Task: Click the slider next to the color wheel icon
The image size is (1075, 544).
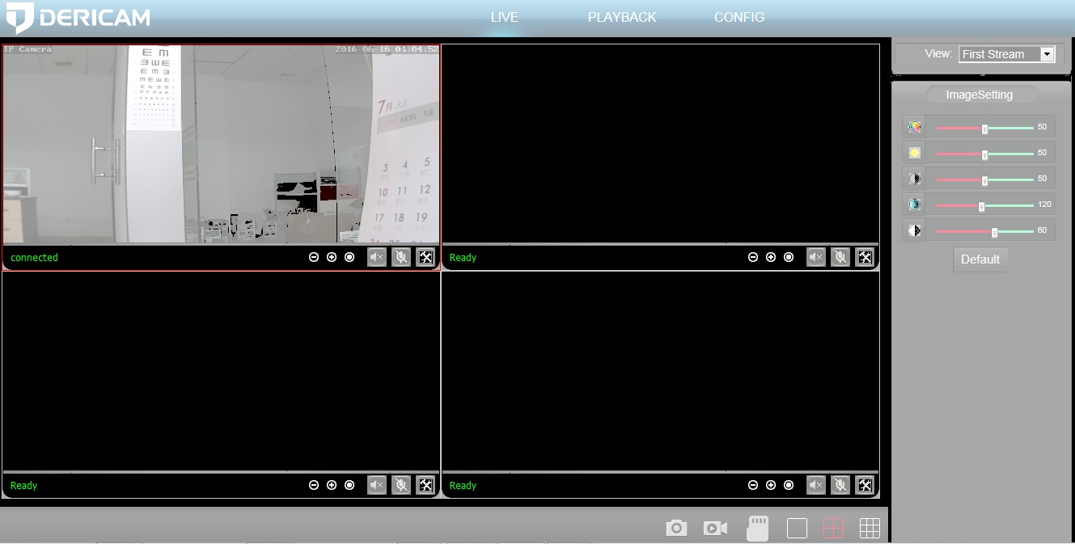Action: point(984,128)
